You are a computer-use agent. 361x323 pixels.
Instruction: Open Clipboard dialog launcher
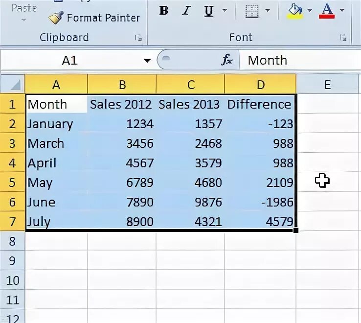[138, 38]
